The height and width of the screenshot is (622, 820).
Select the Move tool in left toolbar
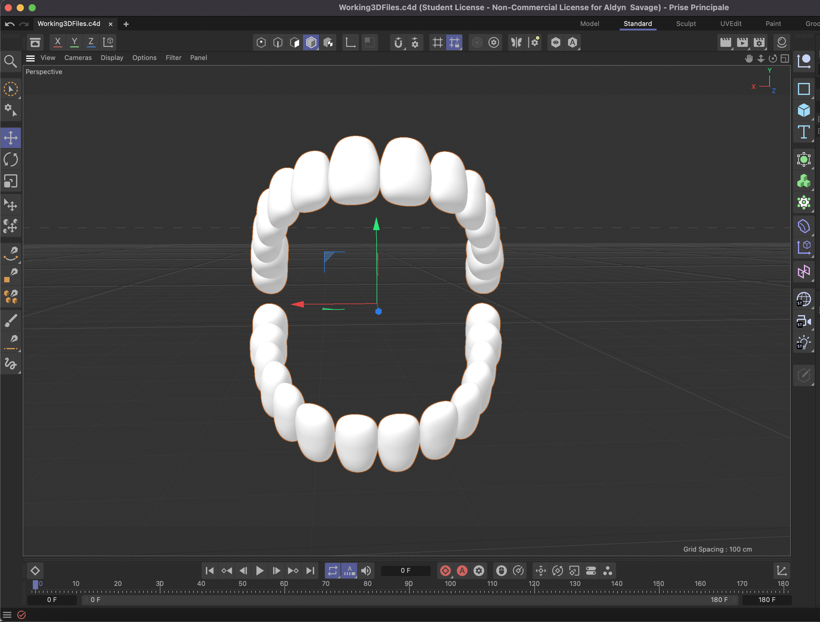[x=11, y=138]
